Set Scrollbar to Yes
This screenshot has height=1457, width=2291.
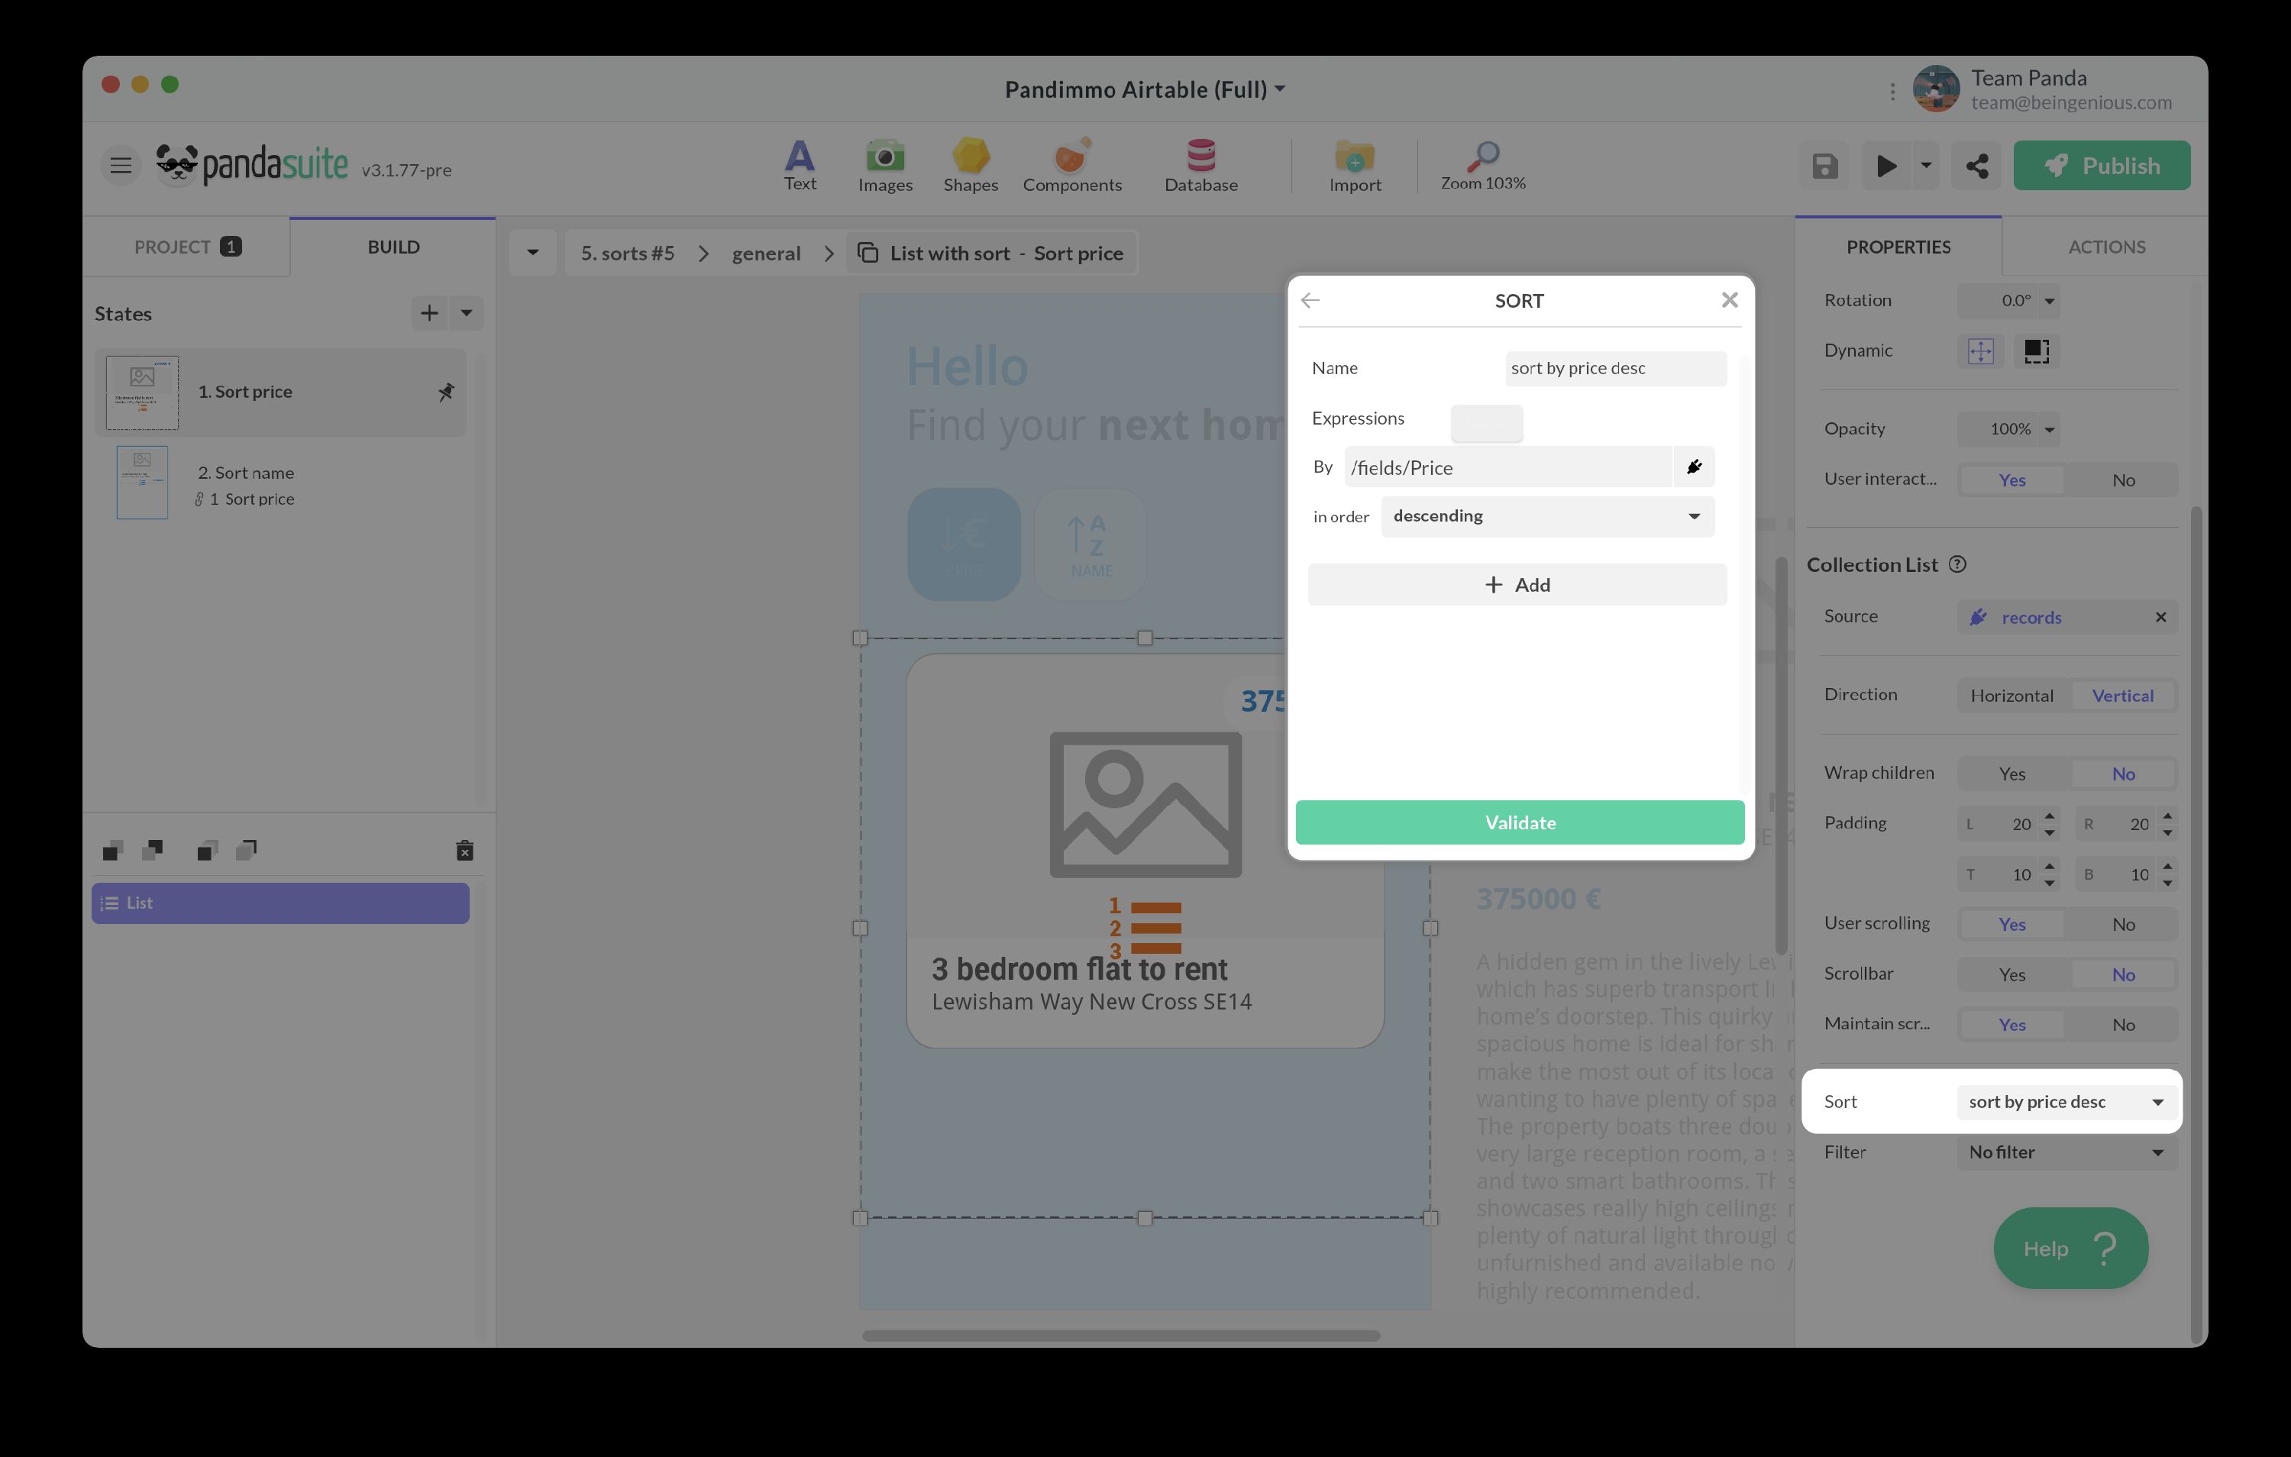click(2011, 974)
